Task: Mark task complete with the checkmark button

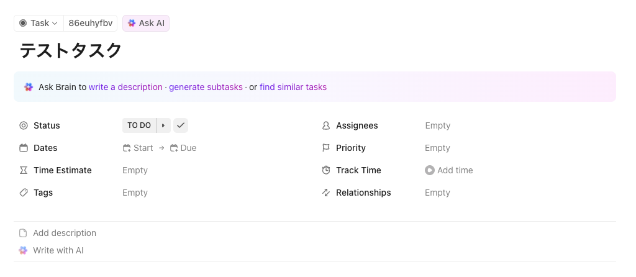Action: [x=181, y=125]
